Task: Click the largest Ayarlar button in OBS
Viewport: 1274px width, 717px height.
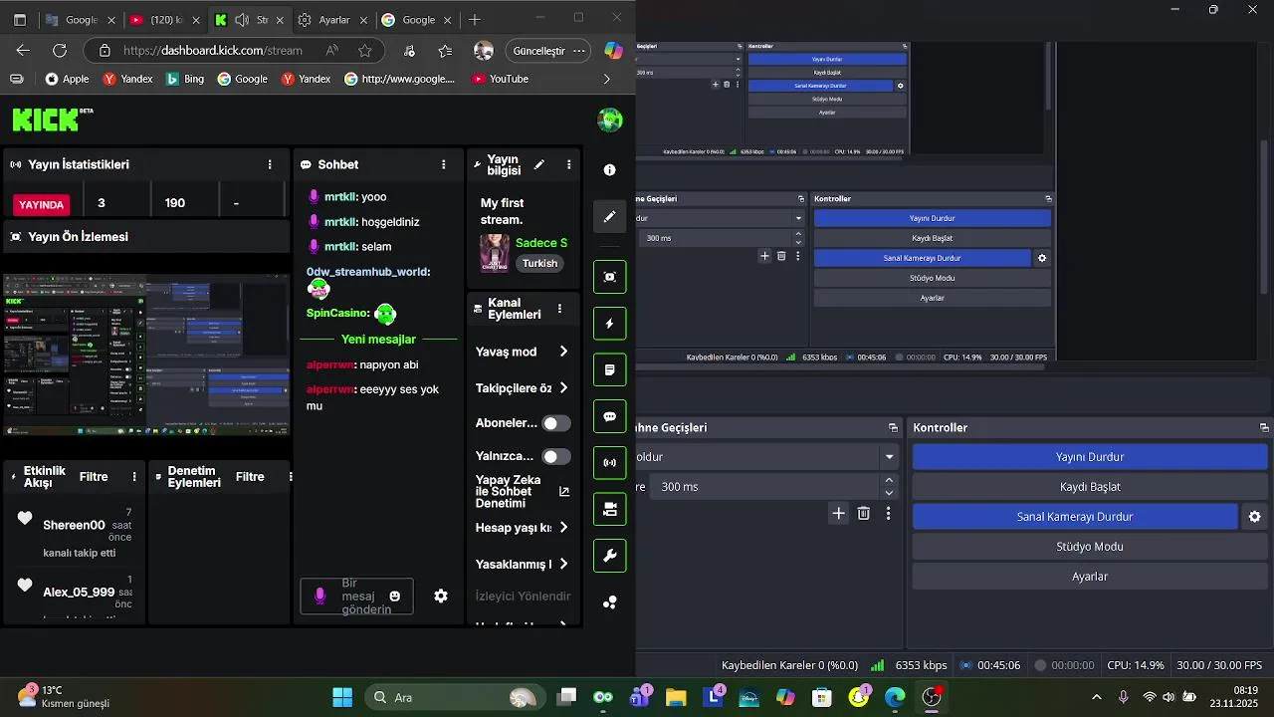Action: tap(1090, 577)
